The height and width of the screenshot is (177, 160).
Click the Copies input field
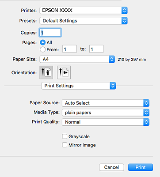tap(50, 33)
